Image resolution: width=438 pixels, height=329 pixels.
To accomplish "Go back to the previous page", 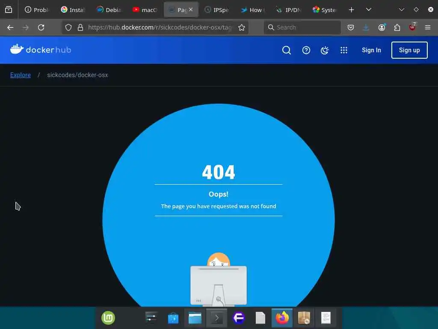I will pyautogui.click(x=10, y=27).
